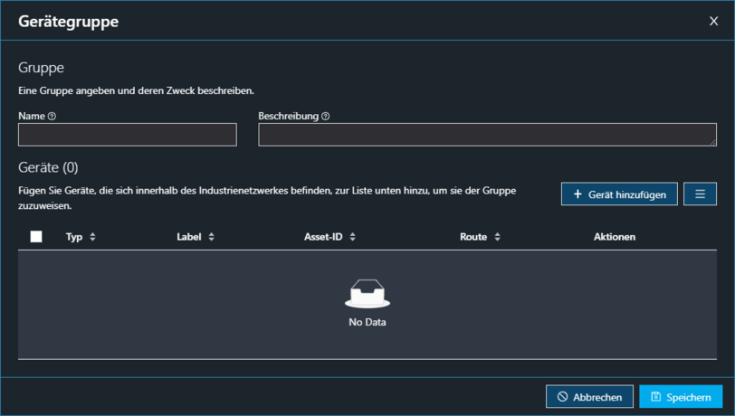Toggle sorting on the Asset-ID column
735x416 pixels.
pyautogui.click(x=352, y=237)
